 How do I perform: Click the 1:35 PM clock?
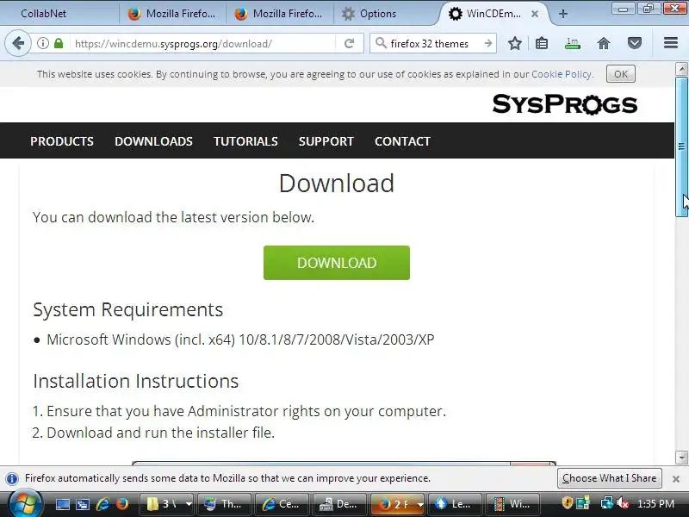pyautogui.click(x=655, y=504)
